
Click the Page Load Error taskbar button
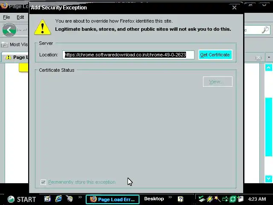[x=113, y=199]
